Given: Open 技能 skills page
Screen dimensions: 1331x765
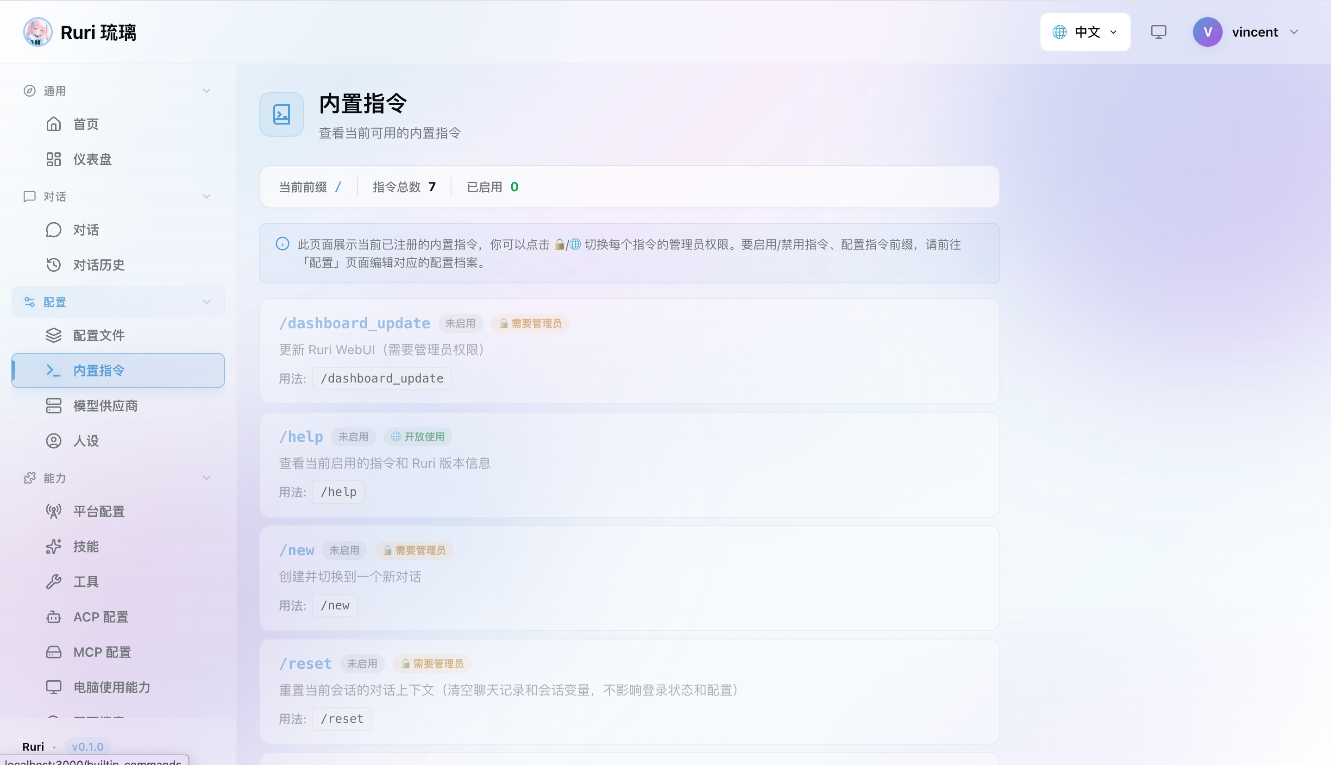Looking at the screenshot, I should click(118, 546).
